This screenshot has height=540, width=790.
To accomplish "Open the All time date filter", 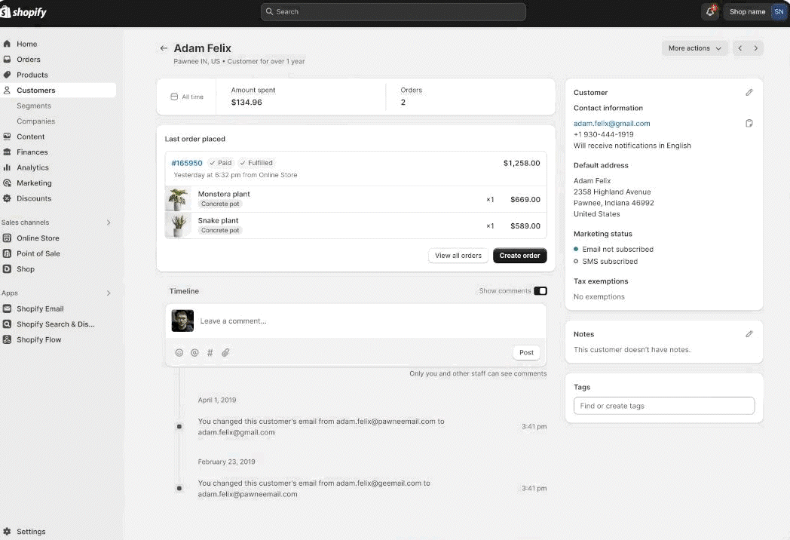I will pos(186,97).
